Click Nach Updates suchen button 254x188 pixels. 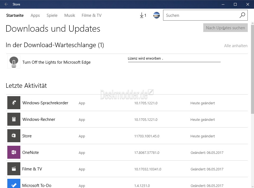225,28
